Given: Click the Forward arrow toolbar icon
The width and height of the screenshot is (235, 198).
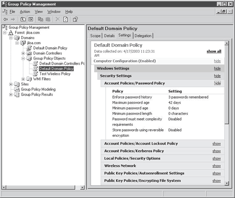Looking at the screenshot, I should click(13, 19).
